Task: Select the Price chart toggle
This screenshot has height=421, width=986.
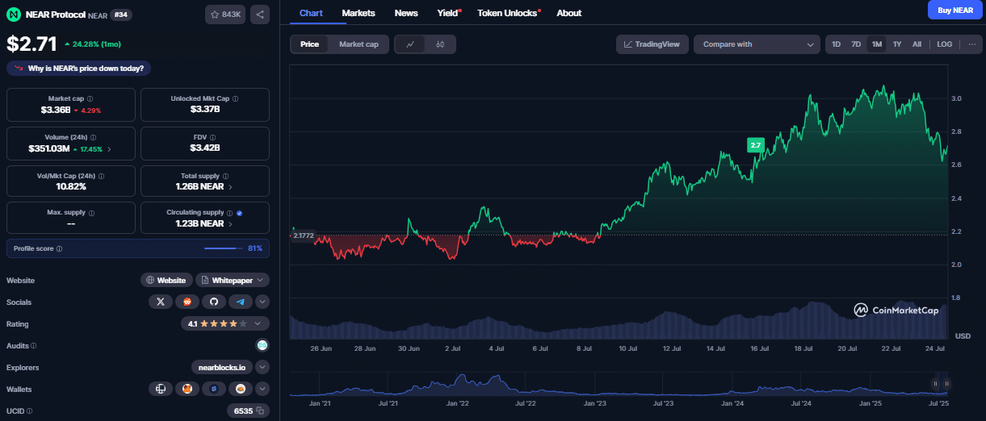Action: 309,44
